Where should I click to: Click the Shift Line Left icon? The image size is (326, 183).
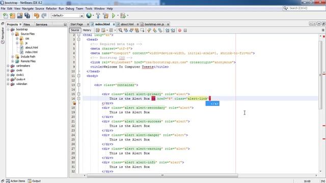click(x=167, y=30)
